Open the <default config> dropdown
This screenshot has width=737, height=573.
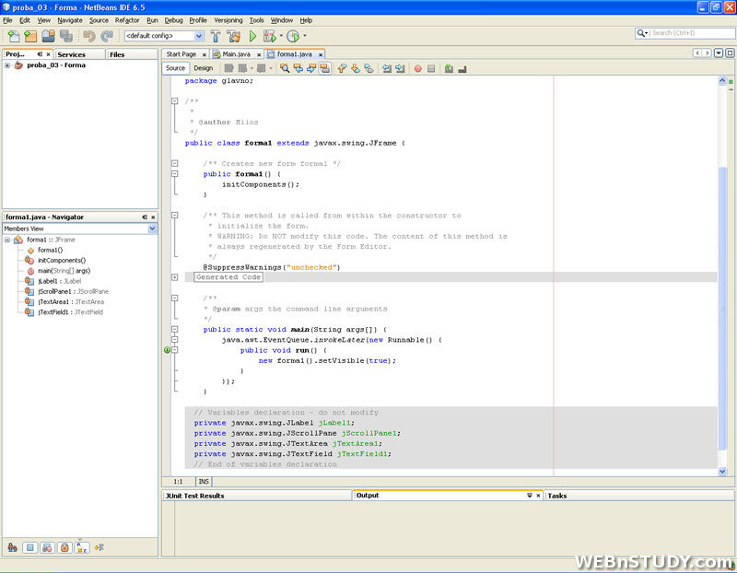[x=199, y=36]
